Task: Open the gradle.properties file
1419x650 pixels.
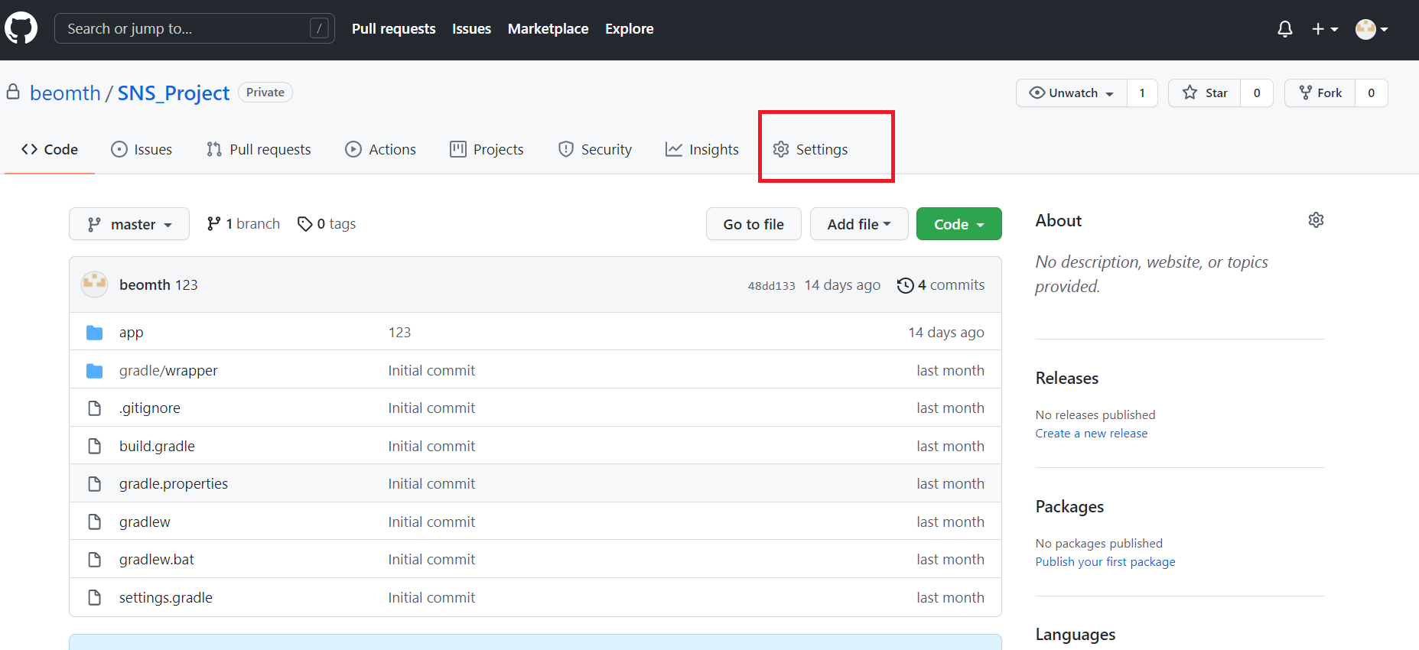Action: tap(174, 483)
